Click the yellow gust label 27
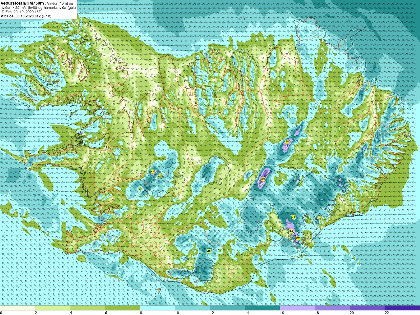This screenshot has height=315, width=420. (153, 171)
